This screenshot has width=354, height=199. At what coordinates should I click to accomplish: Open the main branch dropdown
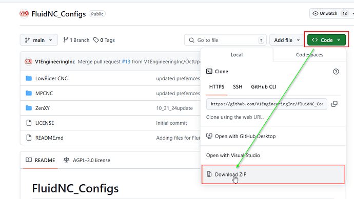(x=39, y=40)
